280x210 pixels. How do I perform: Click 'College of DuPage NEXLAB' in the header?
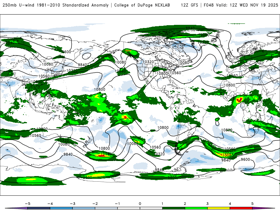click(x=142, y=5)
